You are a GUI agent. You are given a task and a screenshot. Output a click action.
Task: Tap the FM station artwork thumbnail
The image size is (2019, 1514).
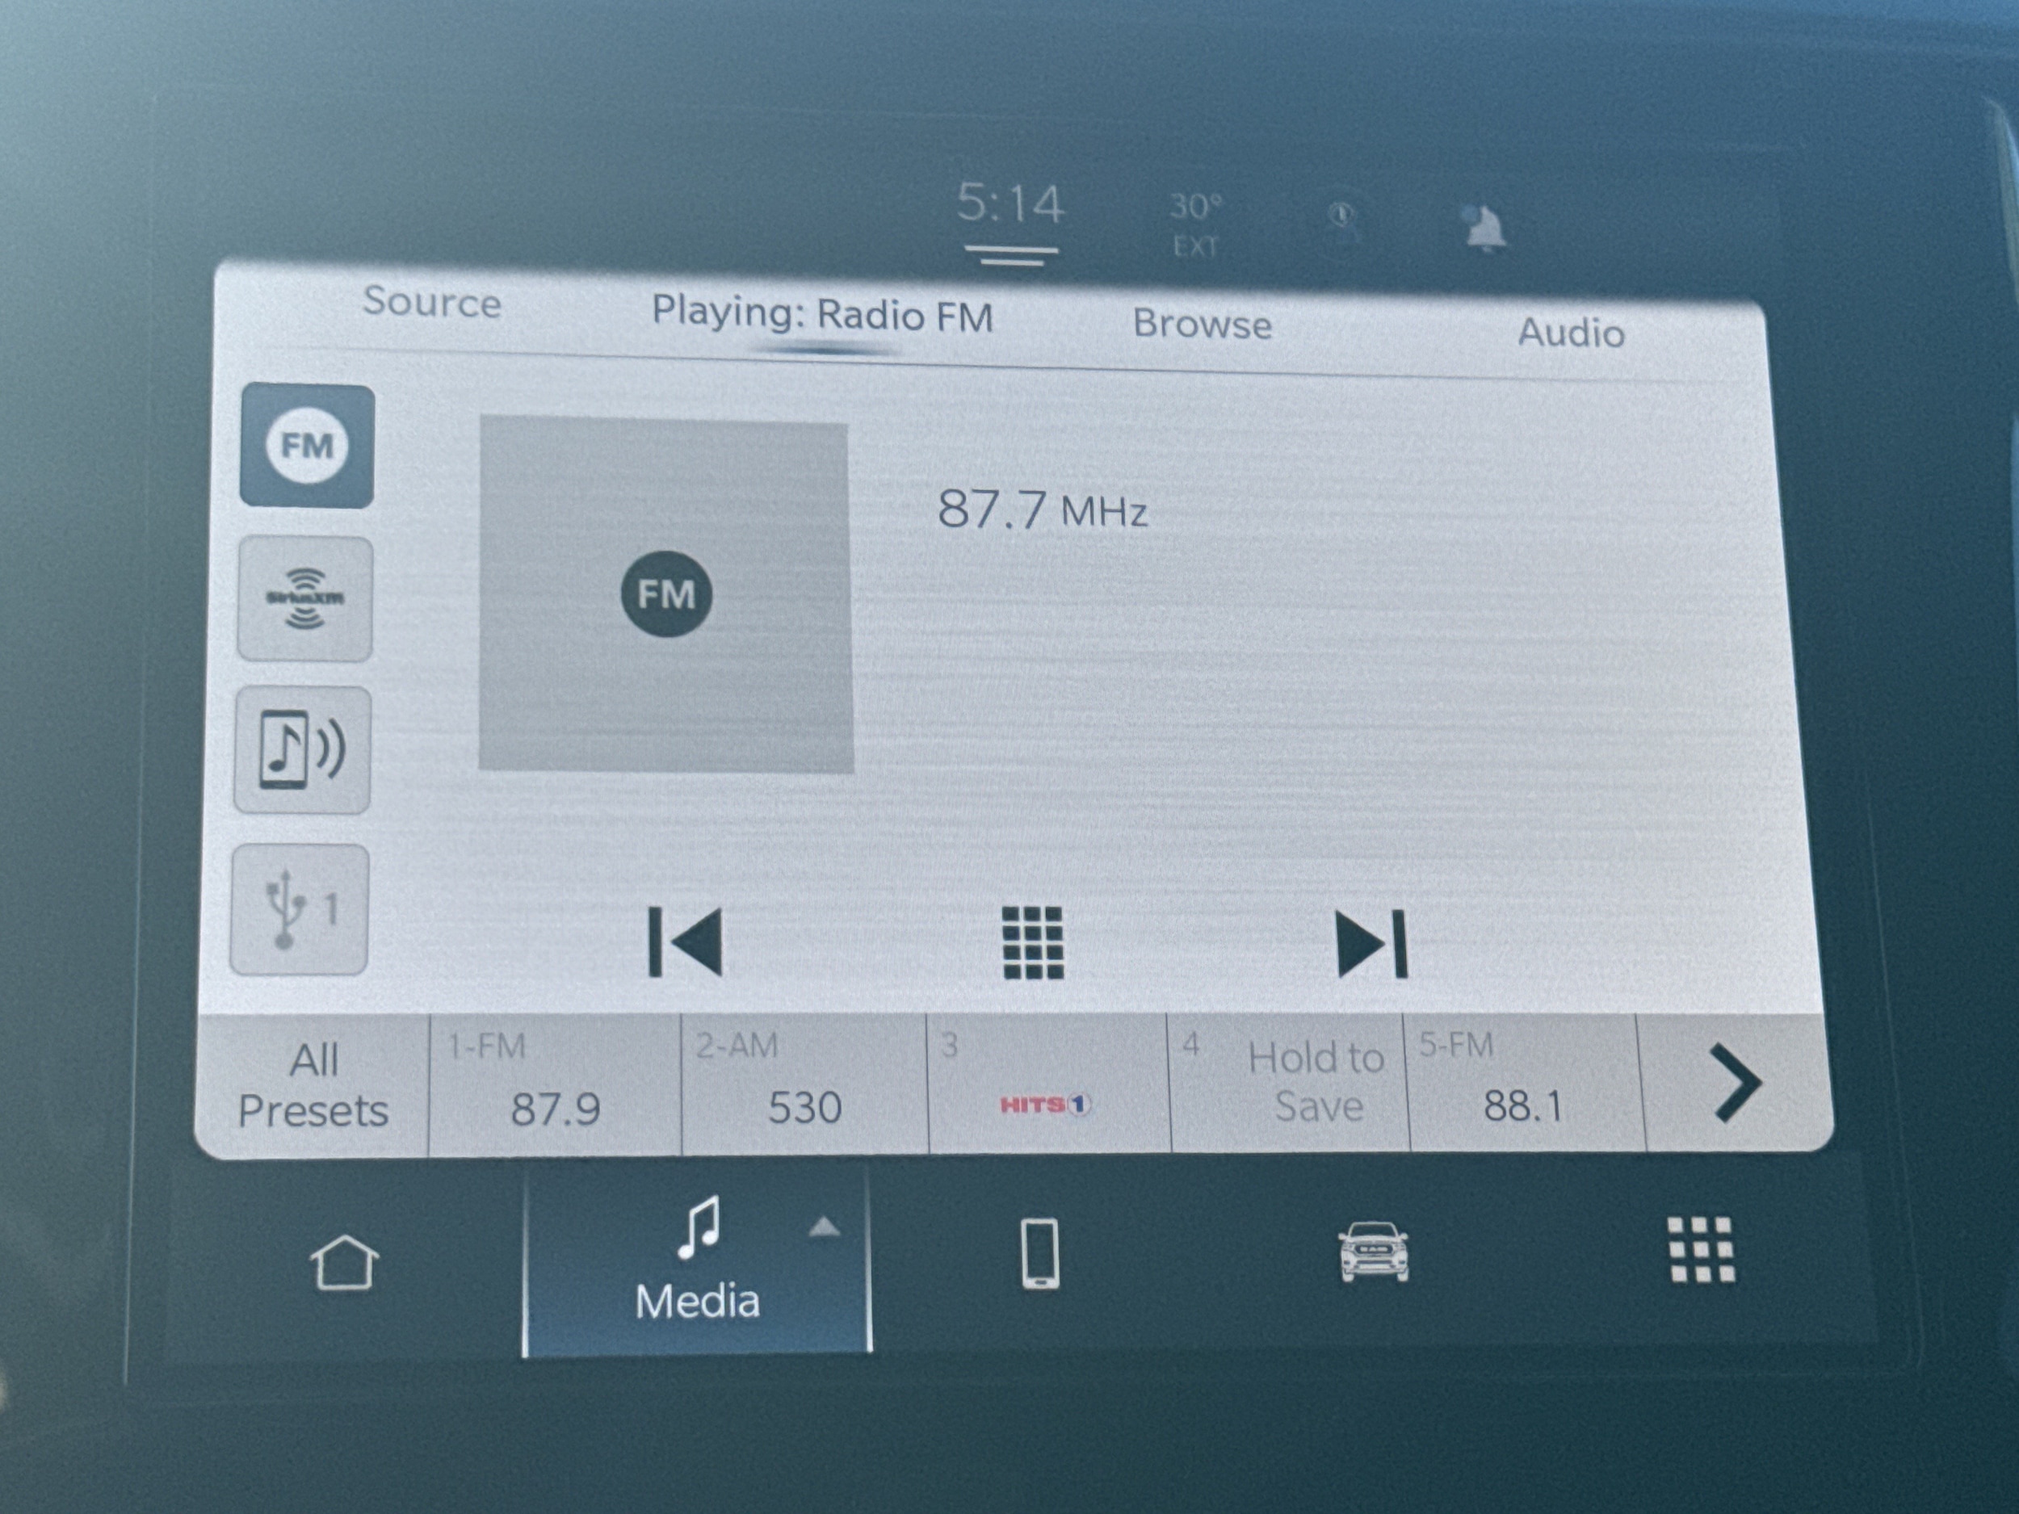point(666,594)
